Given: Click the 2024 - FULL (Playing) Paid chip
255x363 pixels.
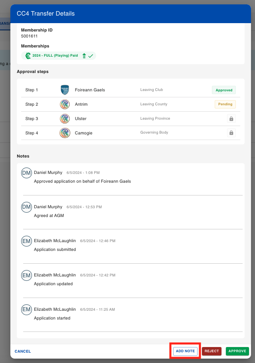Looking at the screenshot, I should (59, 55).
